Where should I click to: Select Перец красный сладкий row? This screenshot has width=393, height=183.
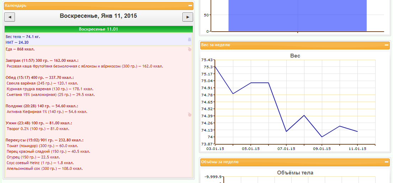49,151
